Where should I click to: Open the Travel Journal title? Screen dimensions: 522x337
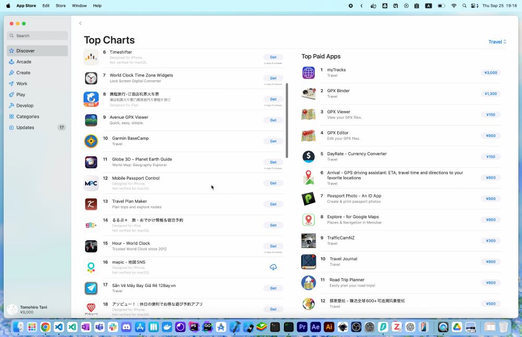pos(343,259)
